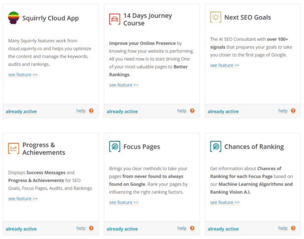Open 'see feature' link under Progress & Achievements

point(23,199)
